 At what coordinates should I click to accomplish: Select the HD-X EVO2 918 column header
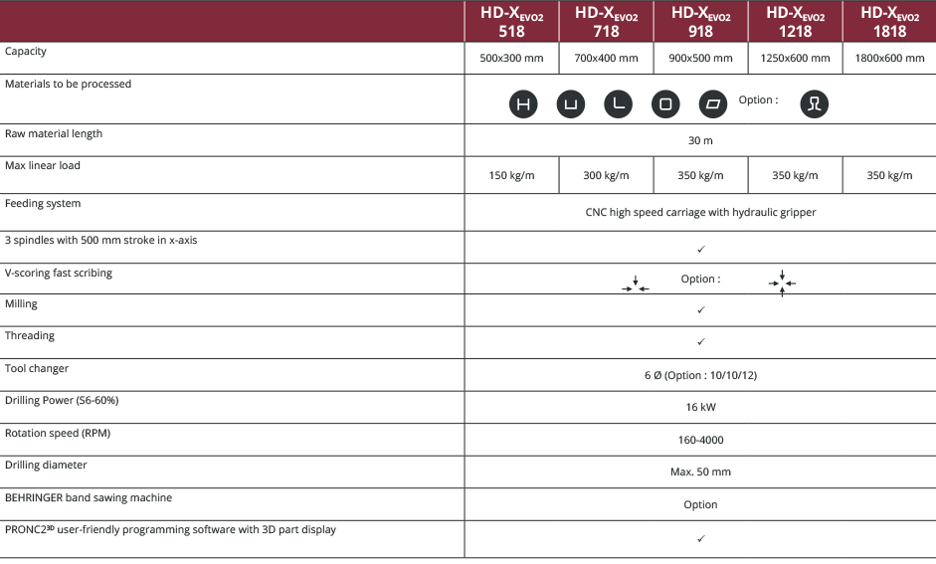coord(700,22)
